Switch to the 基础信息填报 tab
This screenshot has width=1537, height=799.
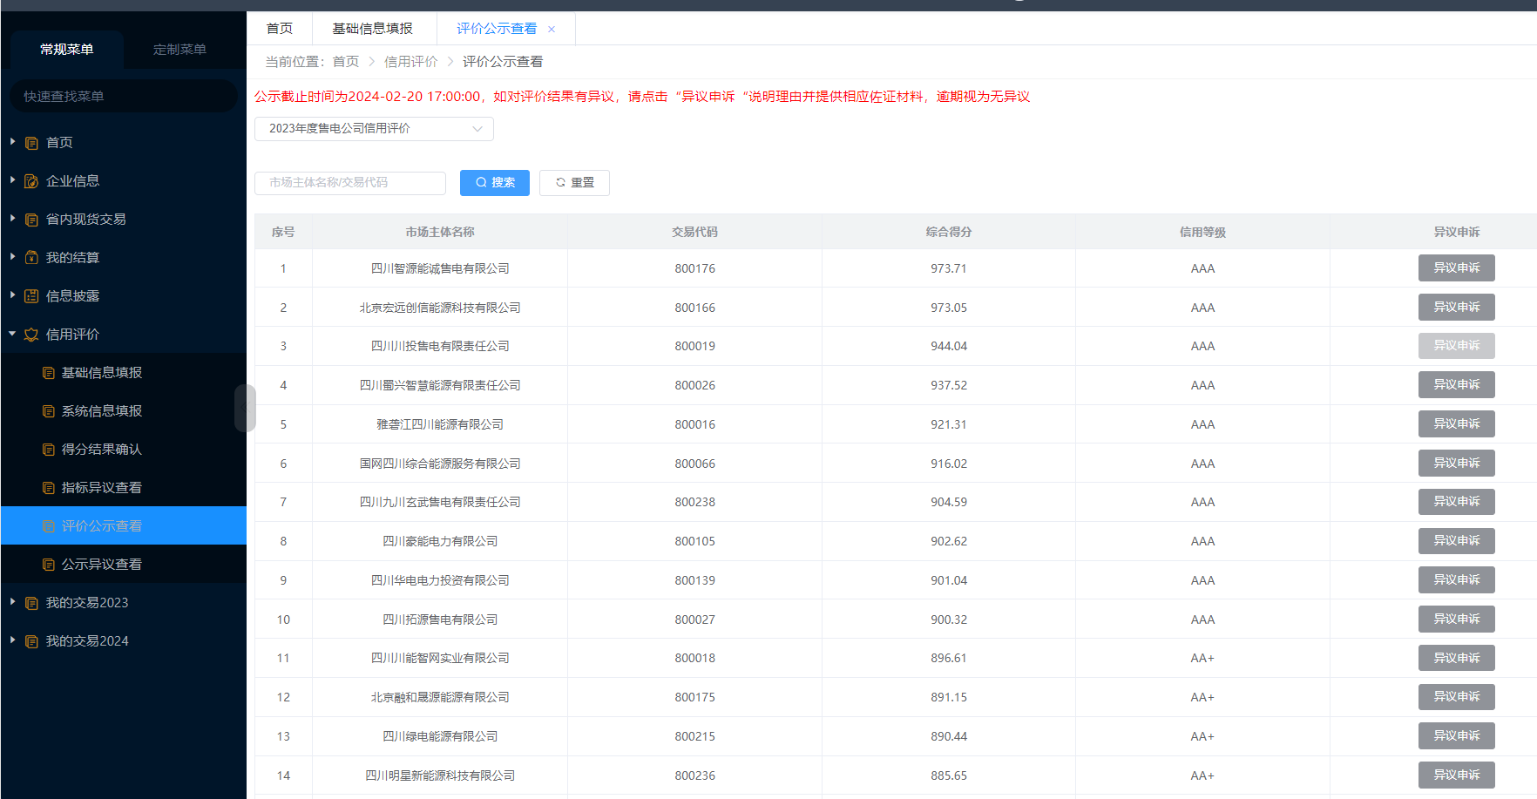click(372, 29)
